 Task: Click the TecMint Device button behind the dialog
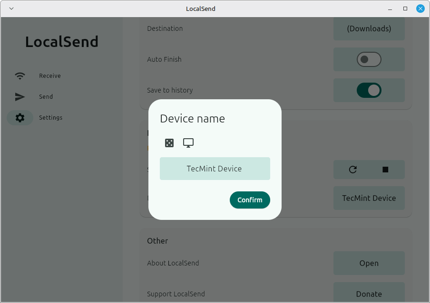[x=369, y=198]
